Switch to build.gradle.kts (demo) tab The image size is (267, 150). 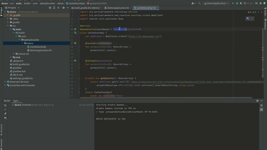tap(86, 8)
